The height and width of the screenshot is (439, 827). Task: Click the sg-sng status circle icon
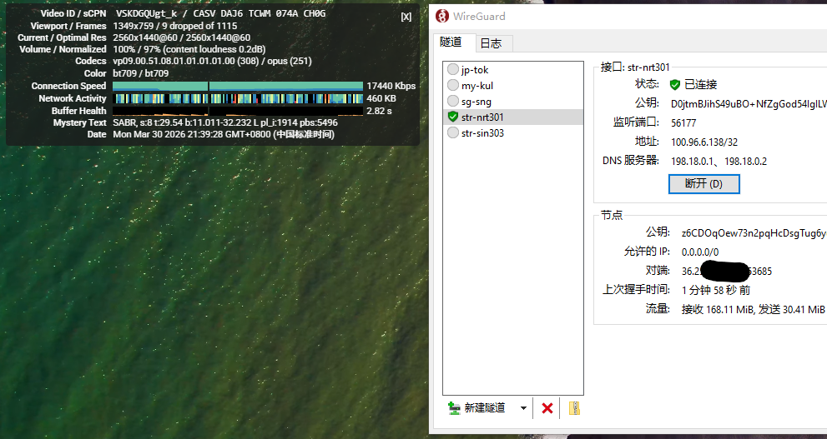tap(452, 101)
